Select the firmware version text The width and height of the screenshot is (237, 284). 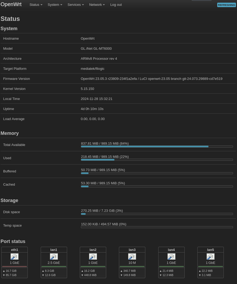coord(151,79)
